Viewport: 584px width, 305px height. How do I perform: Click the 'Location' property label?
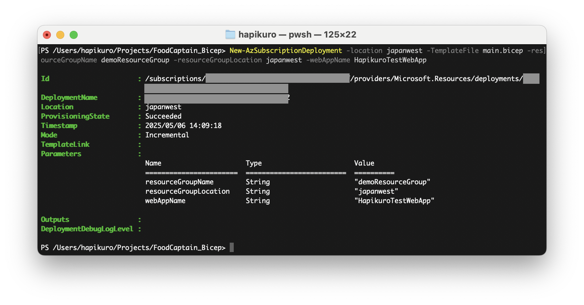[x=57, y=107]
